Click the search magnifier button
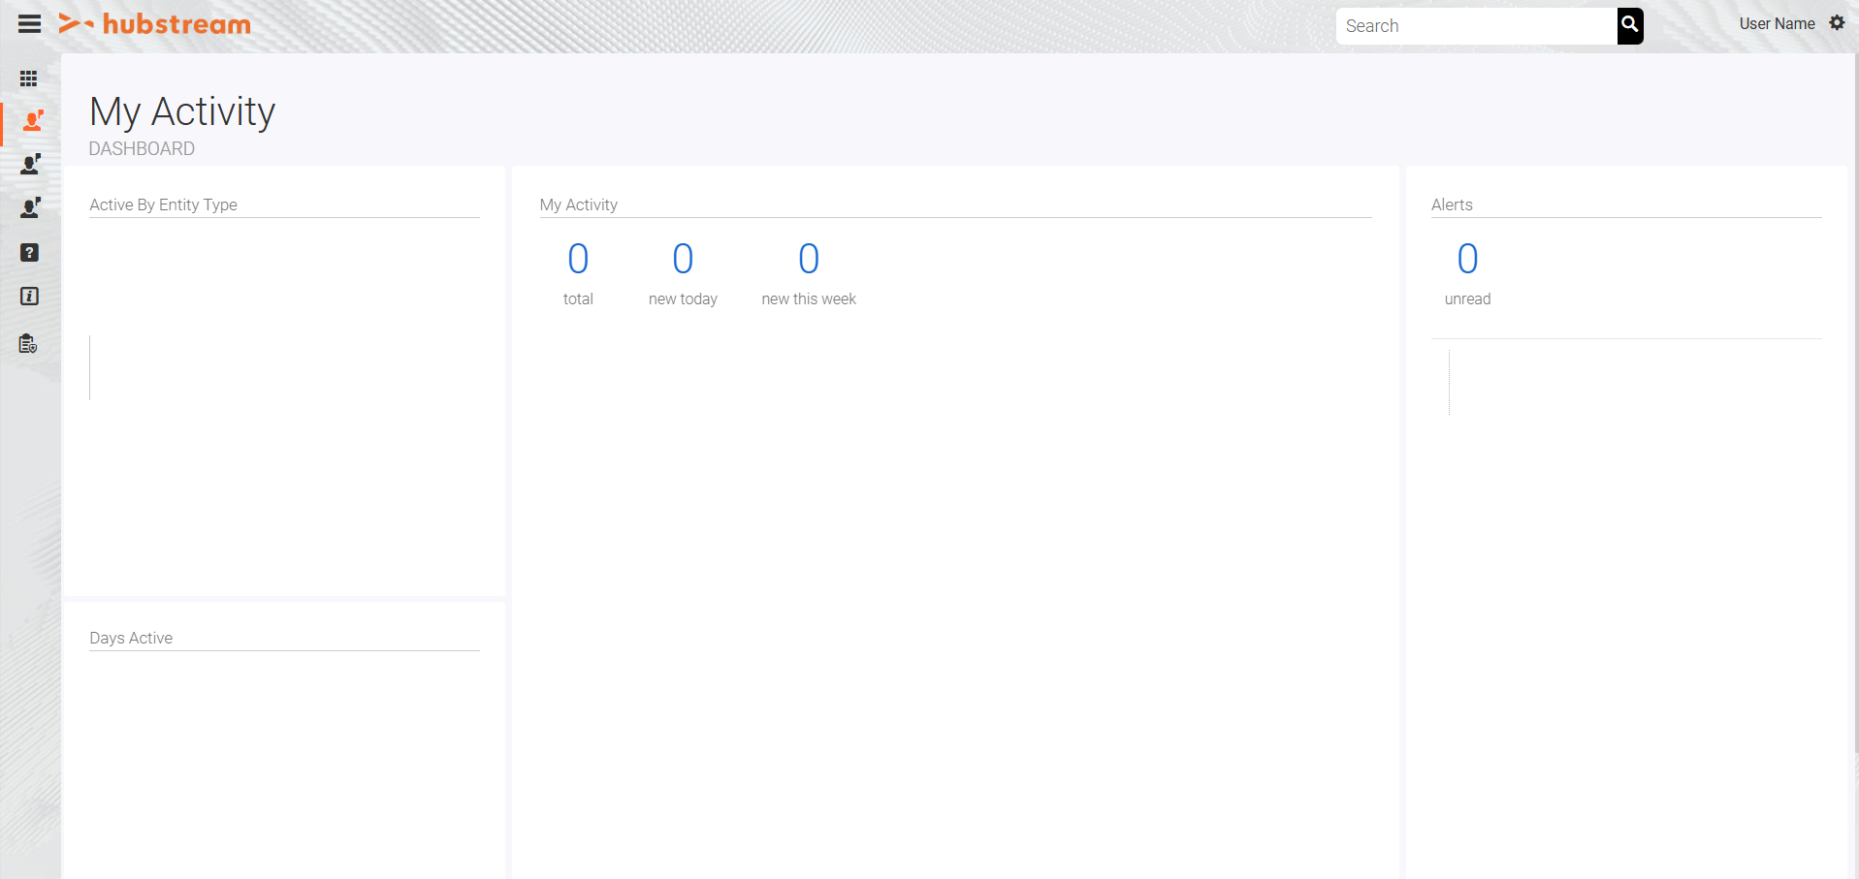This screenshot has width=1859, height=879. [x=1629, y=25]
